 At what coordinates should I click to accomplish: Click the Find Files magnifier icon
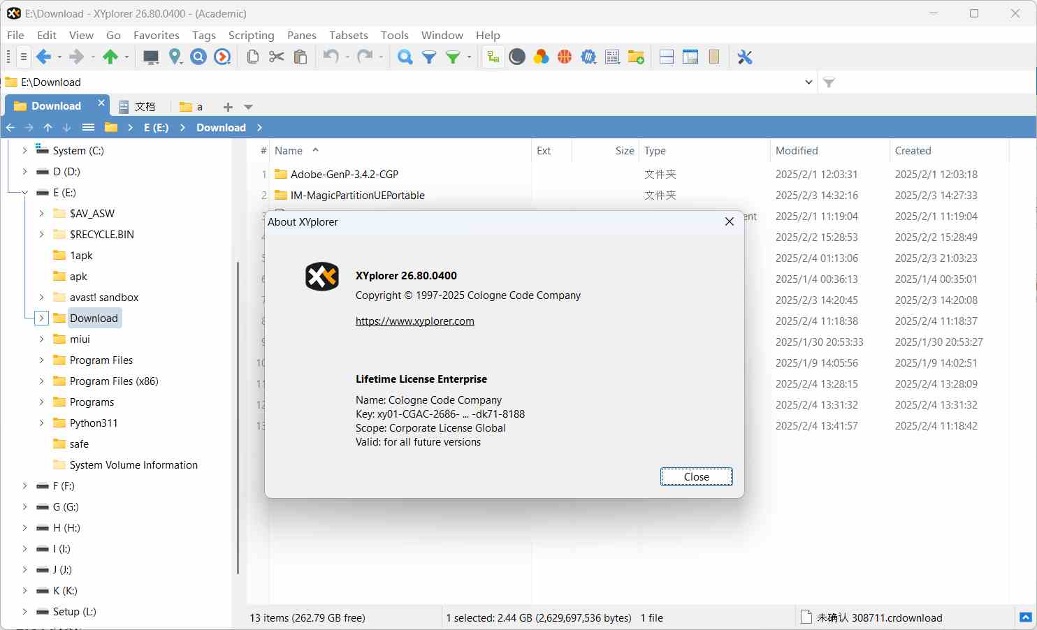tap(405, 57)
